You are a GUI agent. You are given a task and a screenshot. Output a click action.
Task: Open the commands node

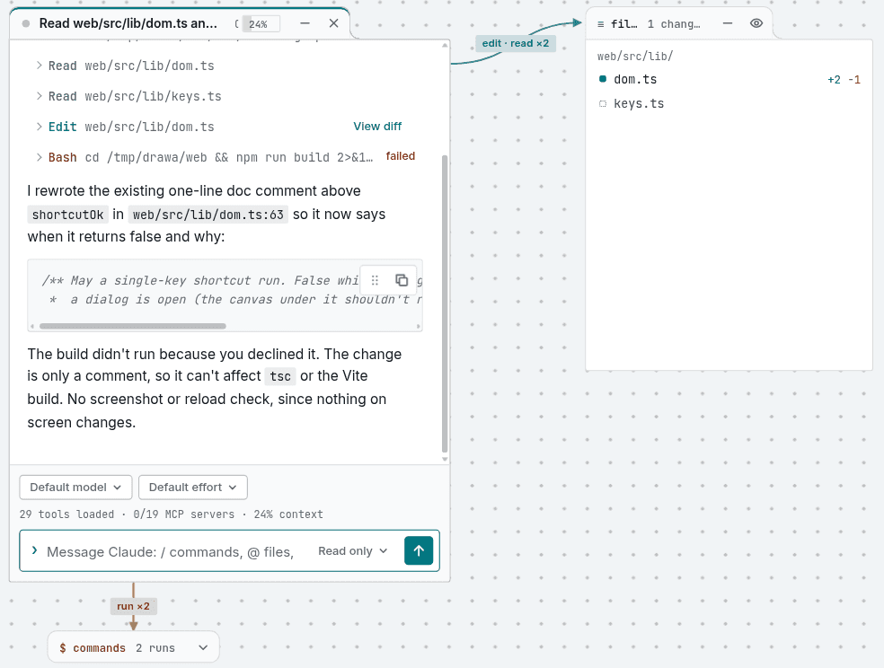pyautogui.click(x=134, y=647)
